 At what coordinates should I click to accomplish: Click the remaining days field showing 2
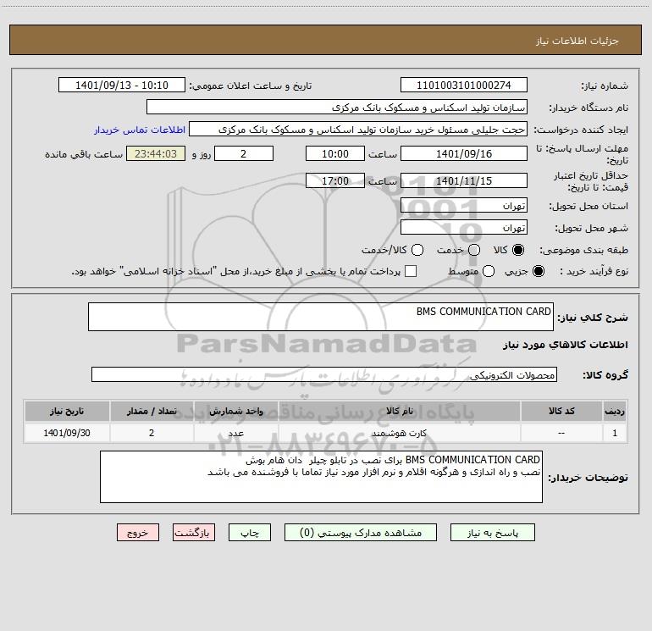coord(244,153)
